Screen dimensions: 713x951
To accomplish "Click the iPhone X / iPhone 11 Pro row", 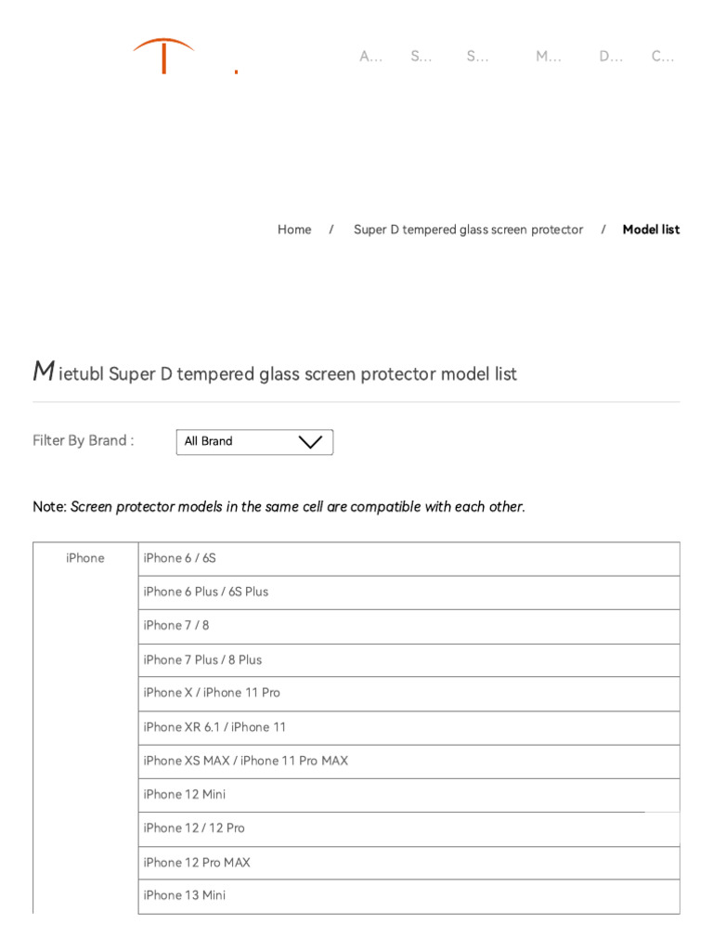I will point(212,693).
